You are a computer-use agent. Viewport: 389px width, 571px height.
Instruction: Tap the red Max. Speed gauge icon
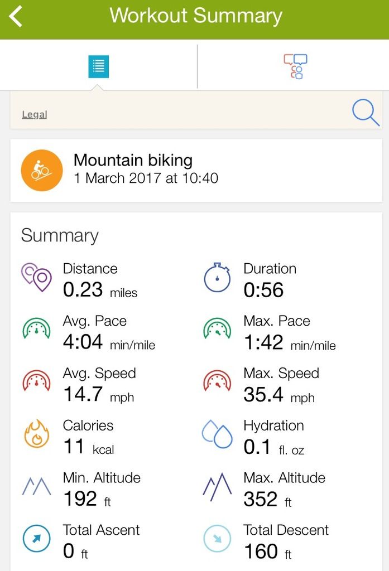(x=217, y=381)
